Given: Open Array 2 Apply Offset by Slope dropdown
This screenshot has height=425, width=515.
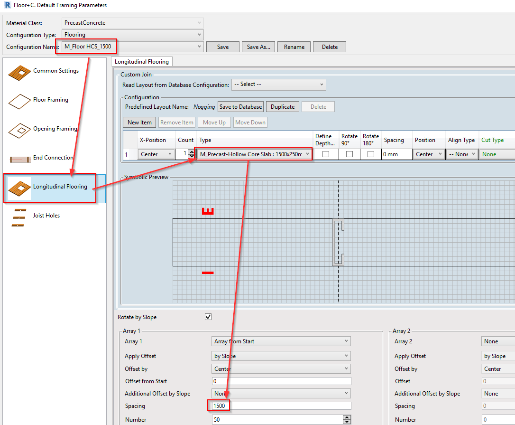Looking at the screenshot, I should [x=498, y=356].
